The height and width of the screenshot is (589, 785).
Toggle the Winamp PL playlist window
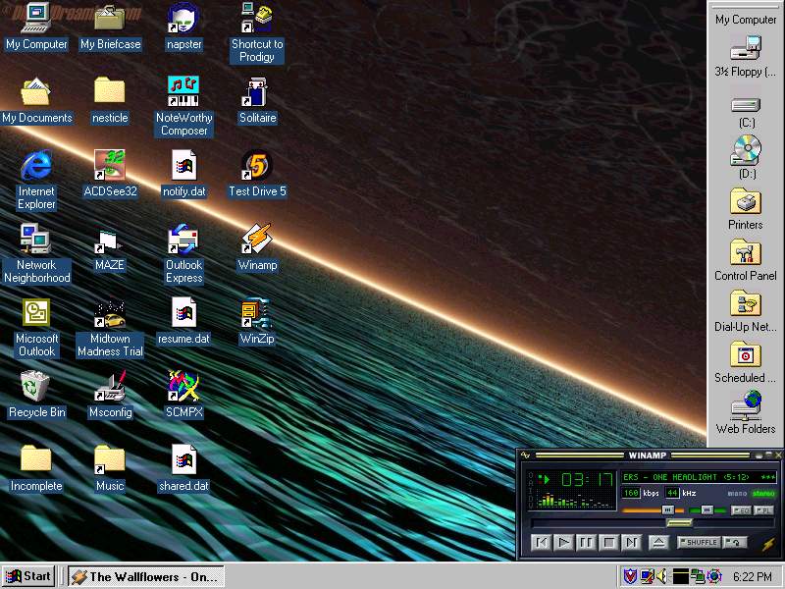(x=763, y=510)
